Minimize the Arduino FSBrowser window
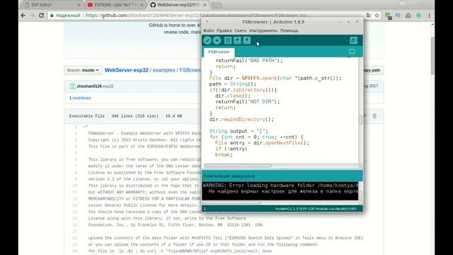Image resolution: width=453 pixels, height=255 pixels. pyautogui.click(x=340, y=22)
